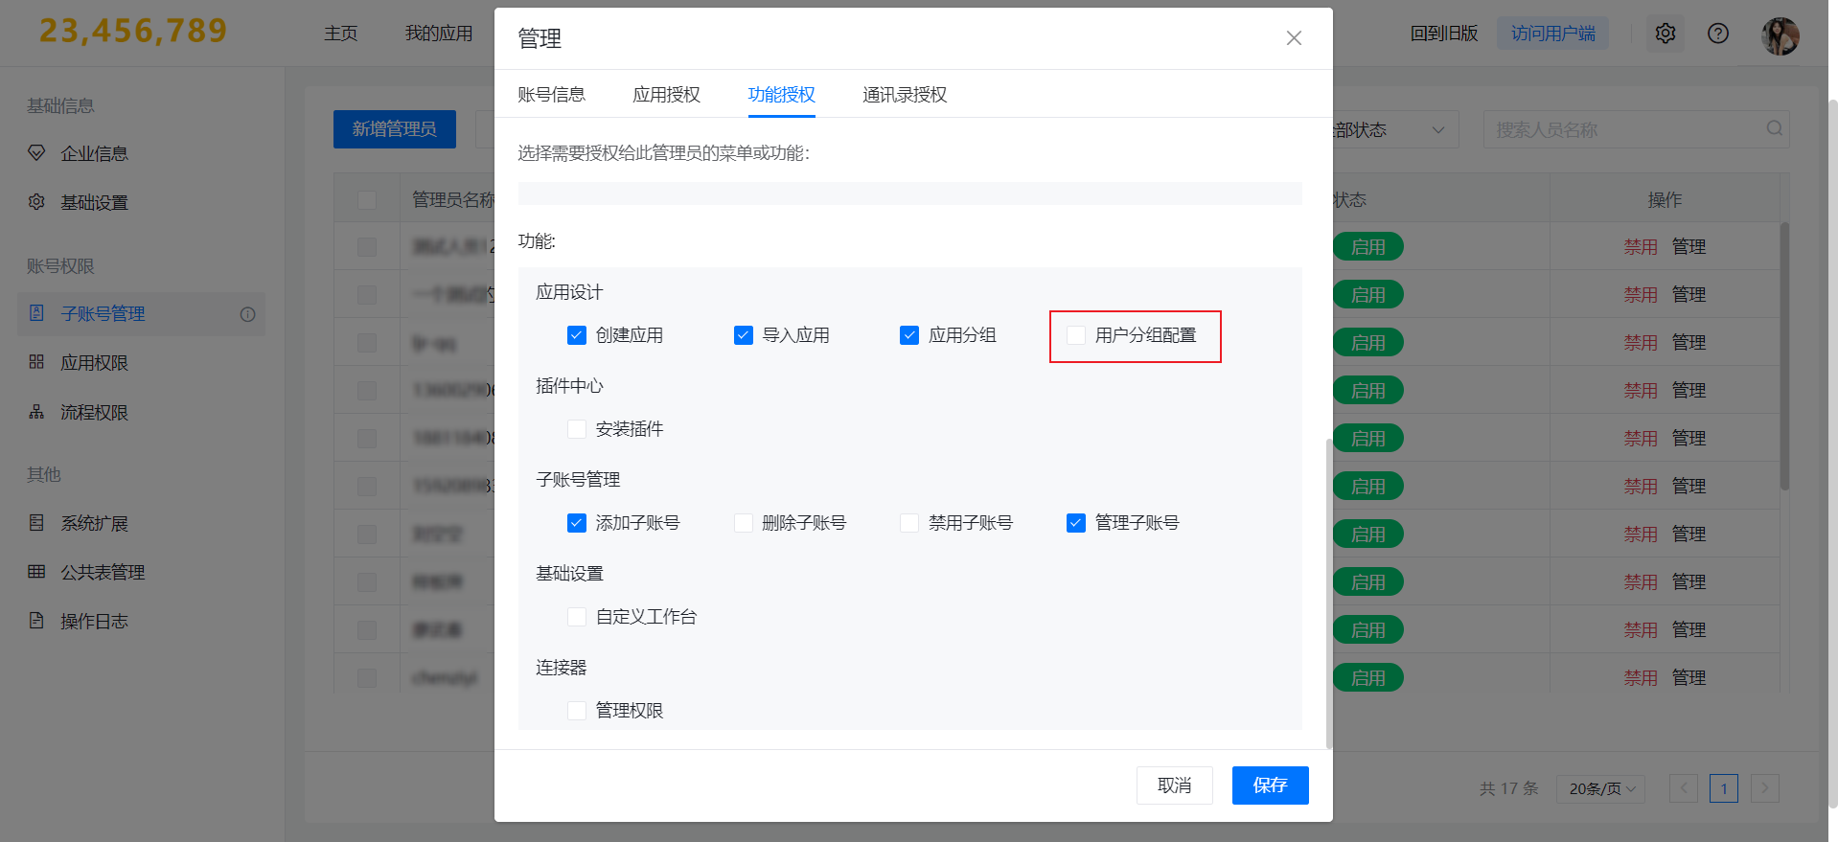1838x842 pixels.
Task: Click the 企业信息 diamond icon in sidebar
Action: point(36,153)
